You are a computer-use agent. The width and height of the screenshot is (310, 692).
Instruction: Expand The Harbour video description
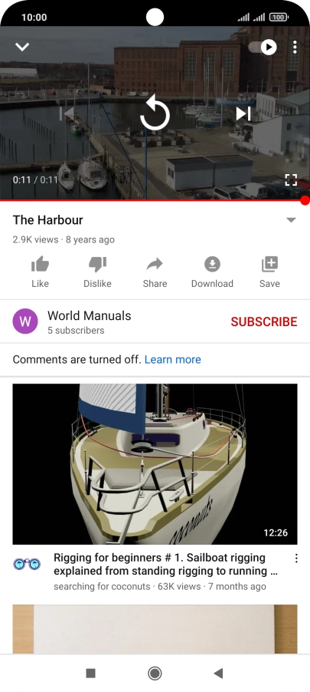(x=291, y=219)
